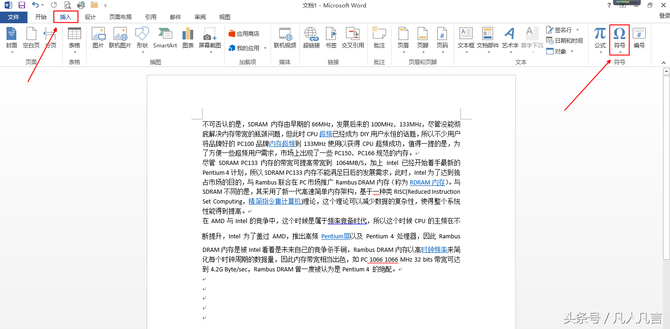The image size is (670, 329).
Task: Undo the last action
Action: (x=35, y=5)
